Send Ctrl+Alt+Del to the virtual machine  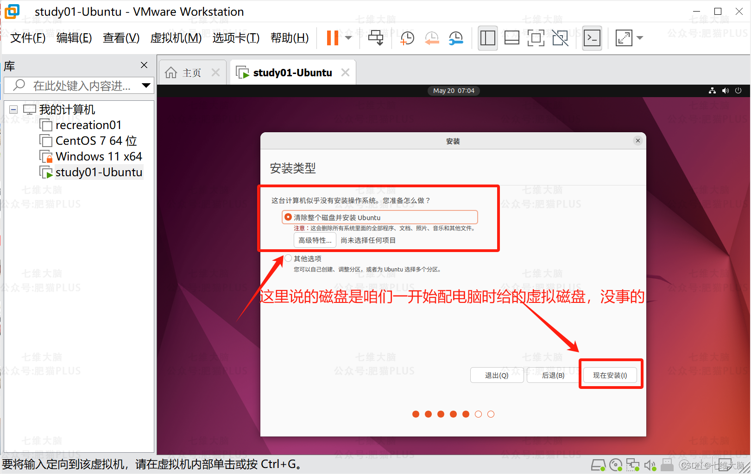click(x=376, y=38)
